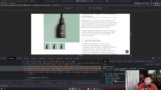Click the styles Filter input field
This screenshot has height=90, width=161.
pyautogui.click(x=124, y=64)
